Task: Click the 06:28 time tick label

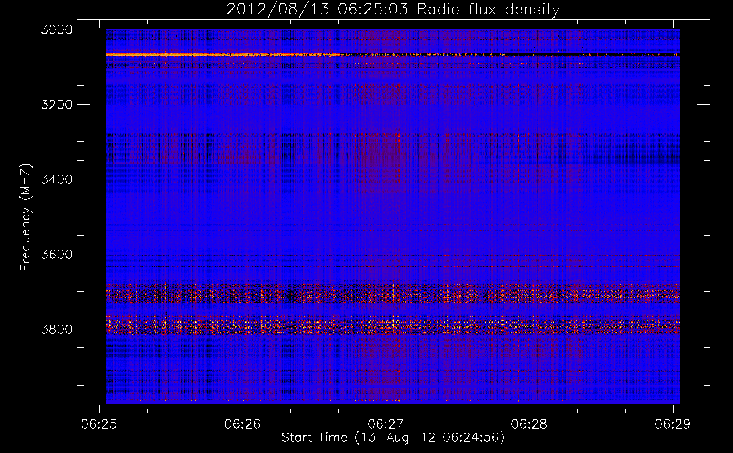Action: click(x=529, y=424)
